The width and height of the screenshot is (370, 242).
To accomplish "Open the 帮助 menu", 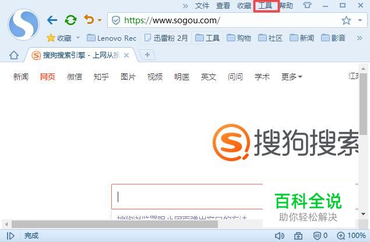I will (x=286, y=6).
